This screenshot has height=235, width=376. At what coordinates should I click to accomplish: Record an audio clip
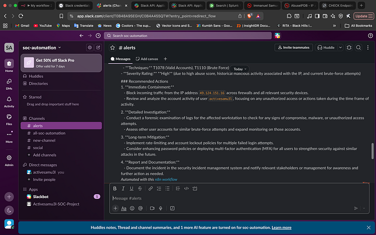[161, 208]
